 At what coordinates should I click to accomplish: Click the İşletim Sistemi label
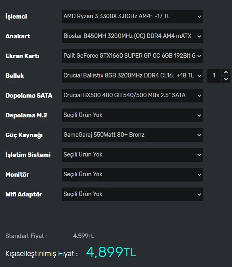[28, 155]
